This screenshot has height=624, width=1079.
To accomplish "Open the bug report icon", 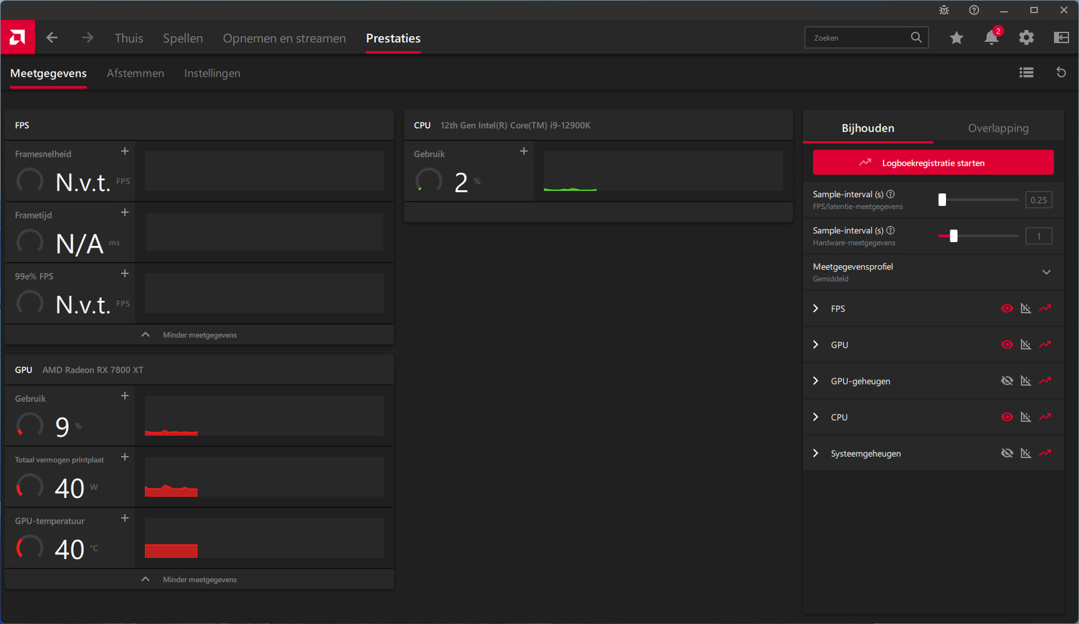I will tap(944, 10).
